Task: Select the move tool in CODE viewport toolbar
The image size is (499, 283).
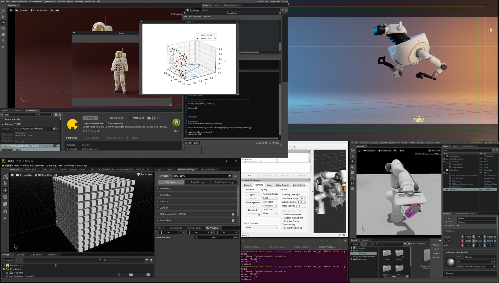Action: point(5,190)
